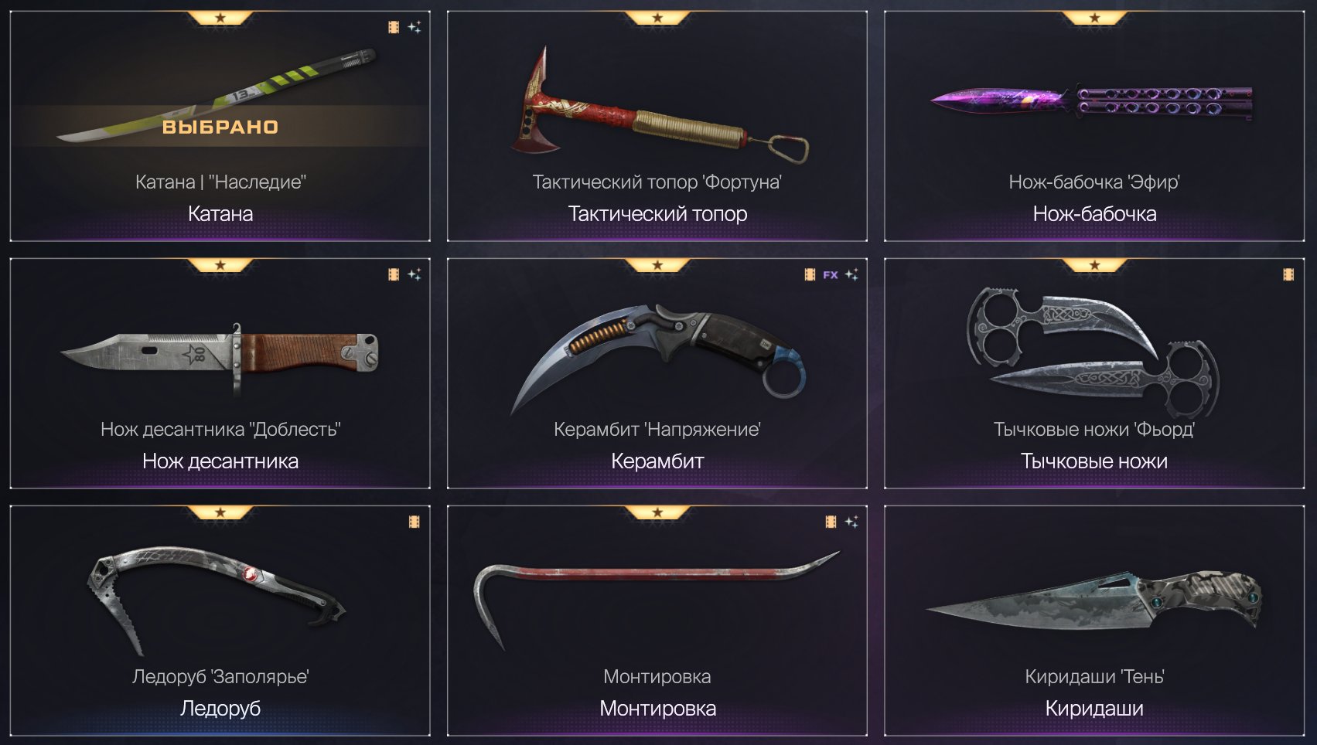Click the film strip icon on Ледоруб card
1317x745 pixels.
[415, 522]
